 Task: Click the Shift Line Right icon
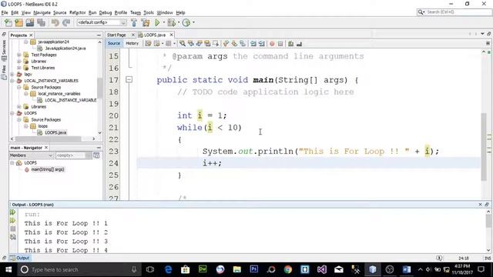point(261,44)
